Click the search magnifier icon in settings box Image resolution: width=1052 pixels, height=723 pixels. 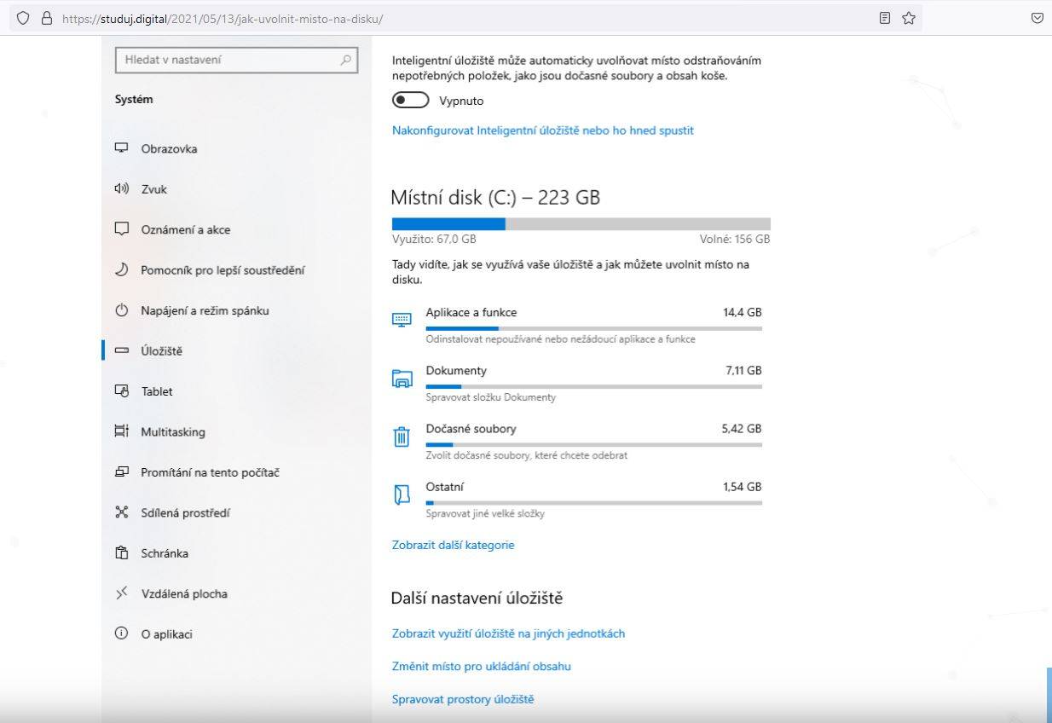click(345, 61)
